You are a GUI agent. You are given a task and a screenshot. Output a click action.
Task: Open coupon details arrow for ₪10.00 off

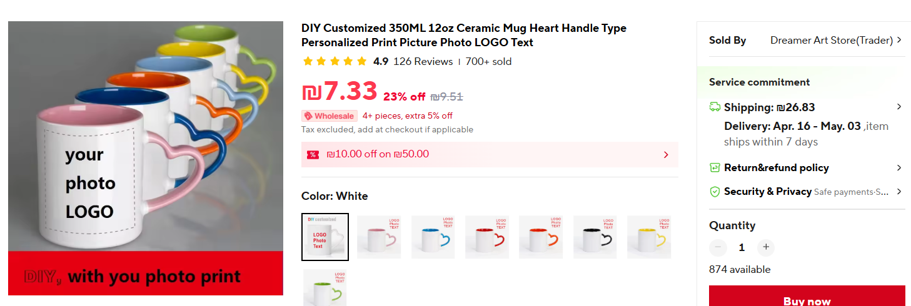(666, 154)
